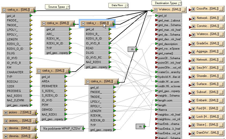Expand the CrossRe...[GML] destination type
The width and height of the screenshot is (226, 139).
pyautogui.click(x=193, y=9)
